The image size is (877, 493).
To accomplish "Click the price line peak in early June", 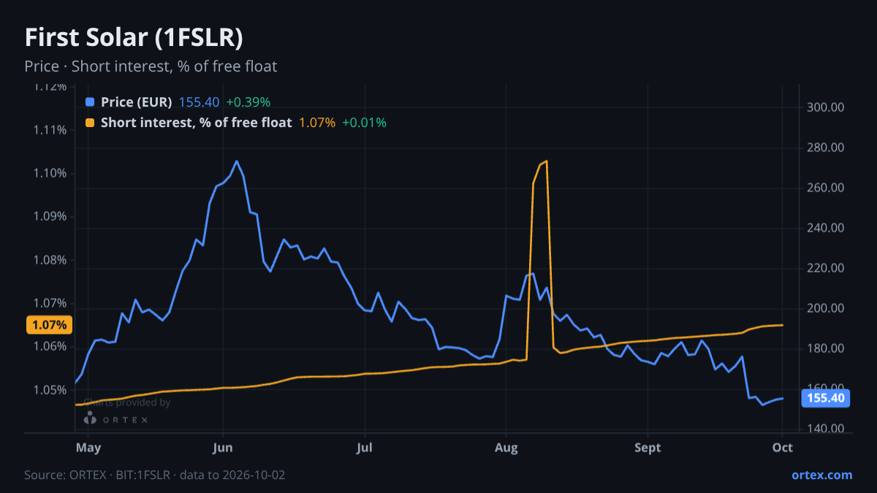I will pos(236,161).
